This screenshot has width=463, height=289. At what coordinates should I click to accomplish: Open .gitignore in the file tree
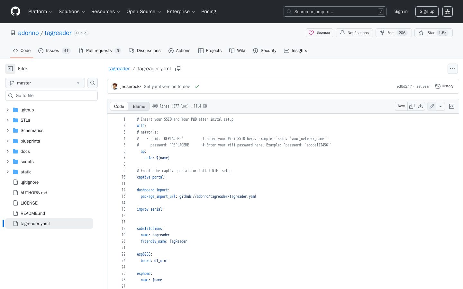pyautogui.click(x=30, y=182)
